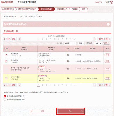114x116 pixels.
Task: Click the 戻る back button
Action: pos(43,111)
